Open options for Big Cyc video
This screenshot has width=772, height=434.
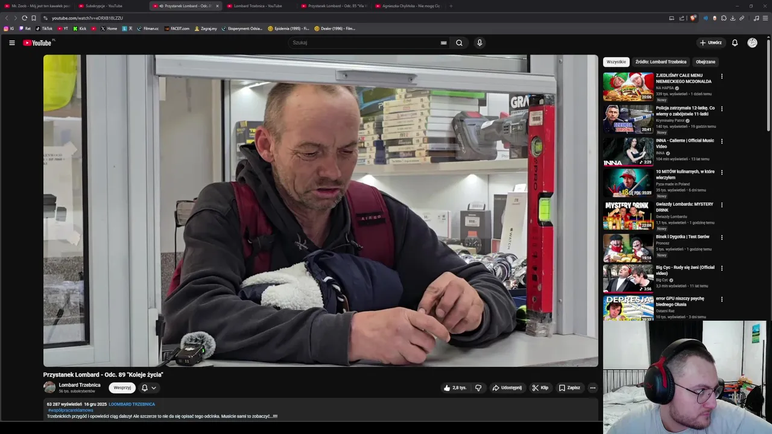point(721,268)
